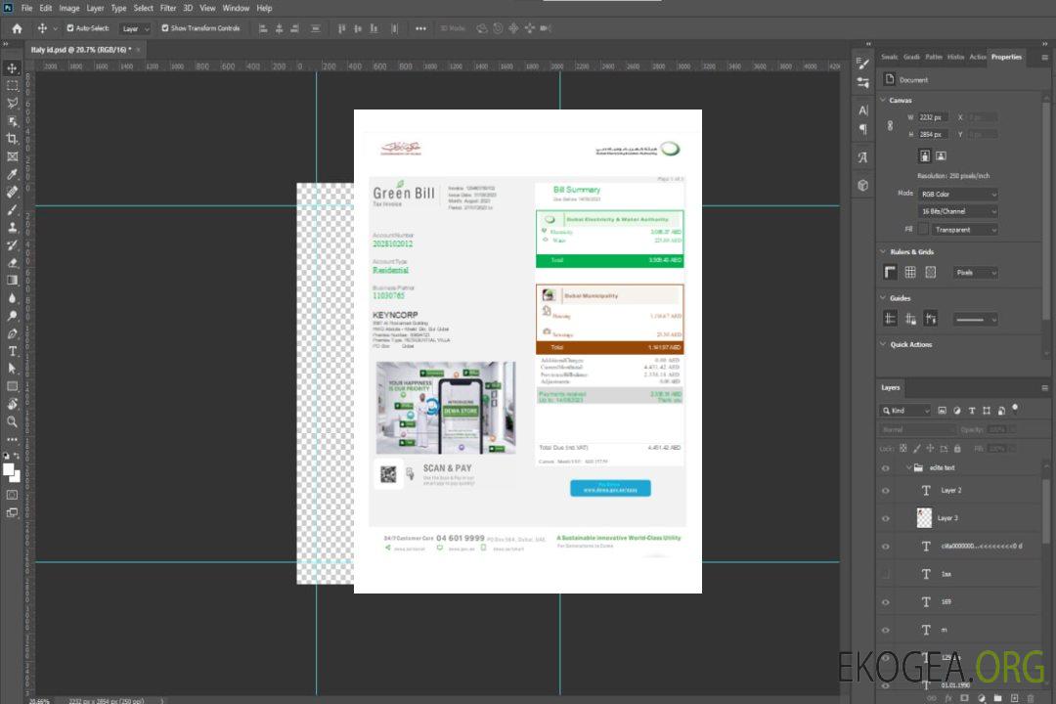Click the canvas width input field
This screenshot has height=704, width=1056.
click(x=932, y=117)
